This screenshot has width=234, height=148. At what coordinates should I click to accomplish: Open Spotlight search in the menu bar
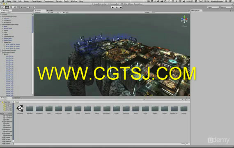[x=226, y=1]
